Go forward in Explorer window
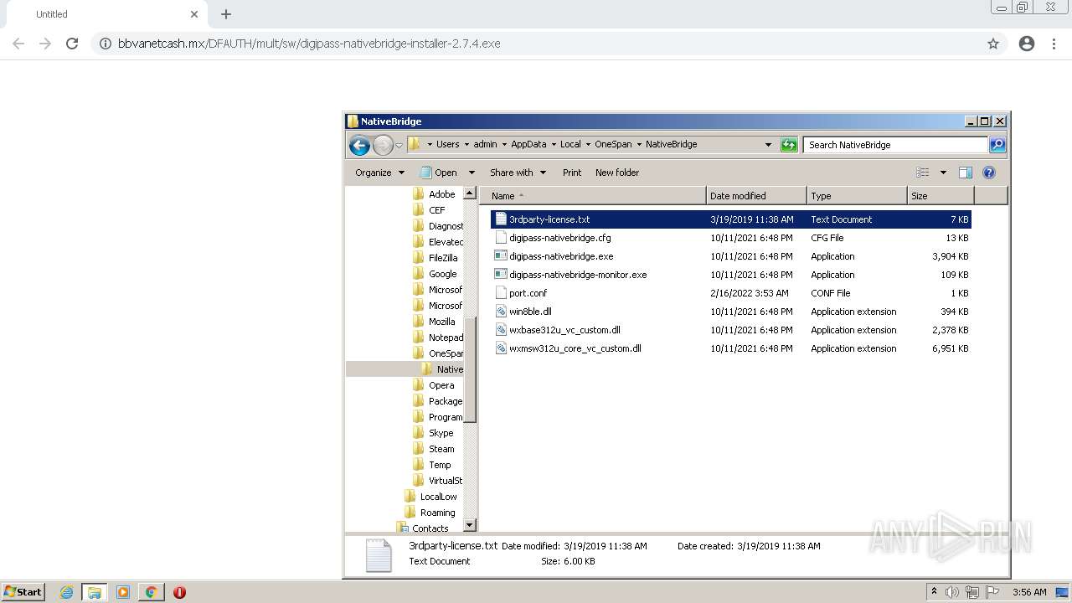The image size is (1072, 603). tap(383, 145)
